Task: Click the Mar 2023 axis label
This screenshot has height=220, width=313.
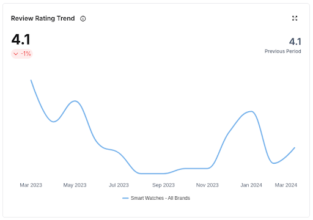Action: pos(31,185)
